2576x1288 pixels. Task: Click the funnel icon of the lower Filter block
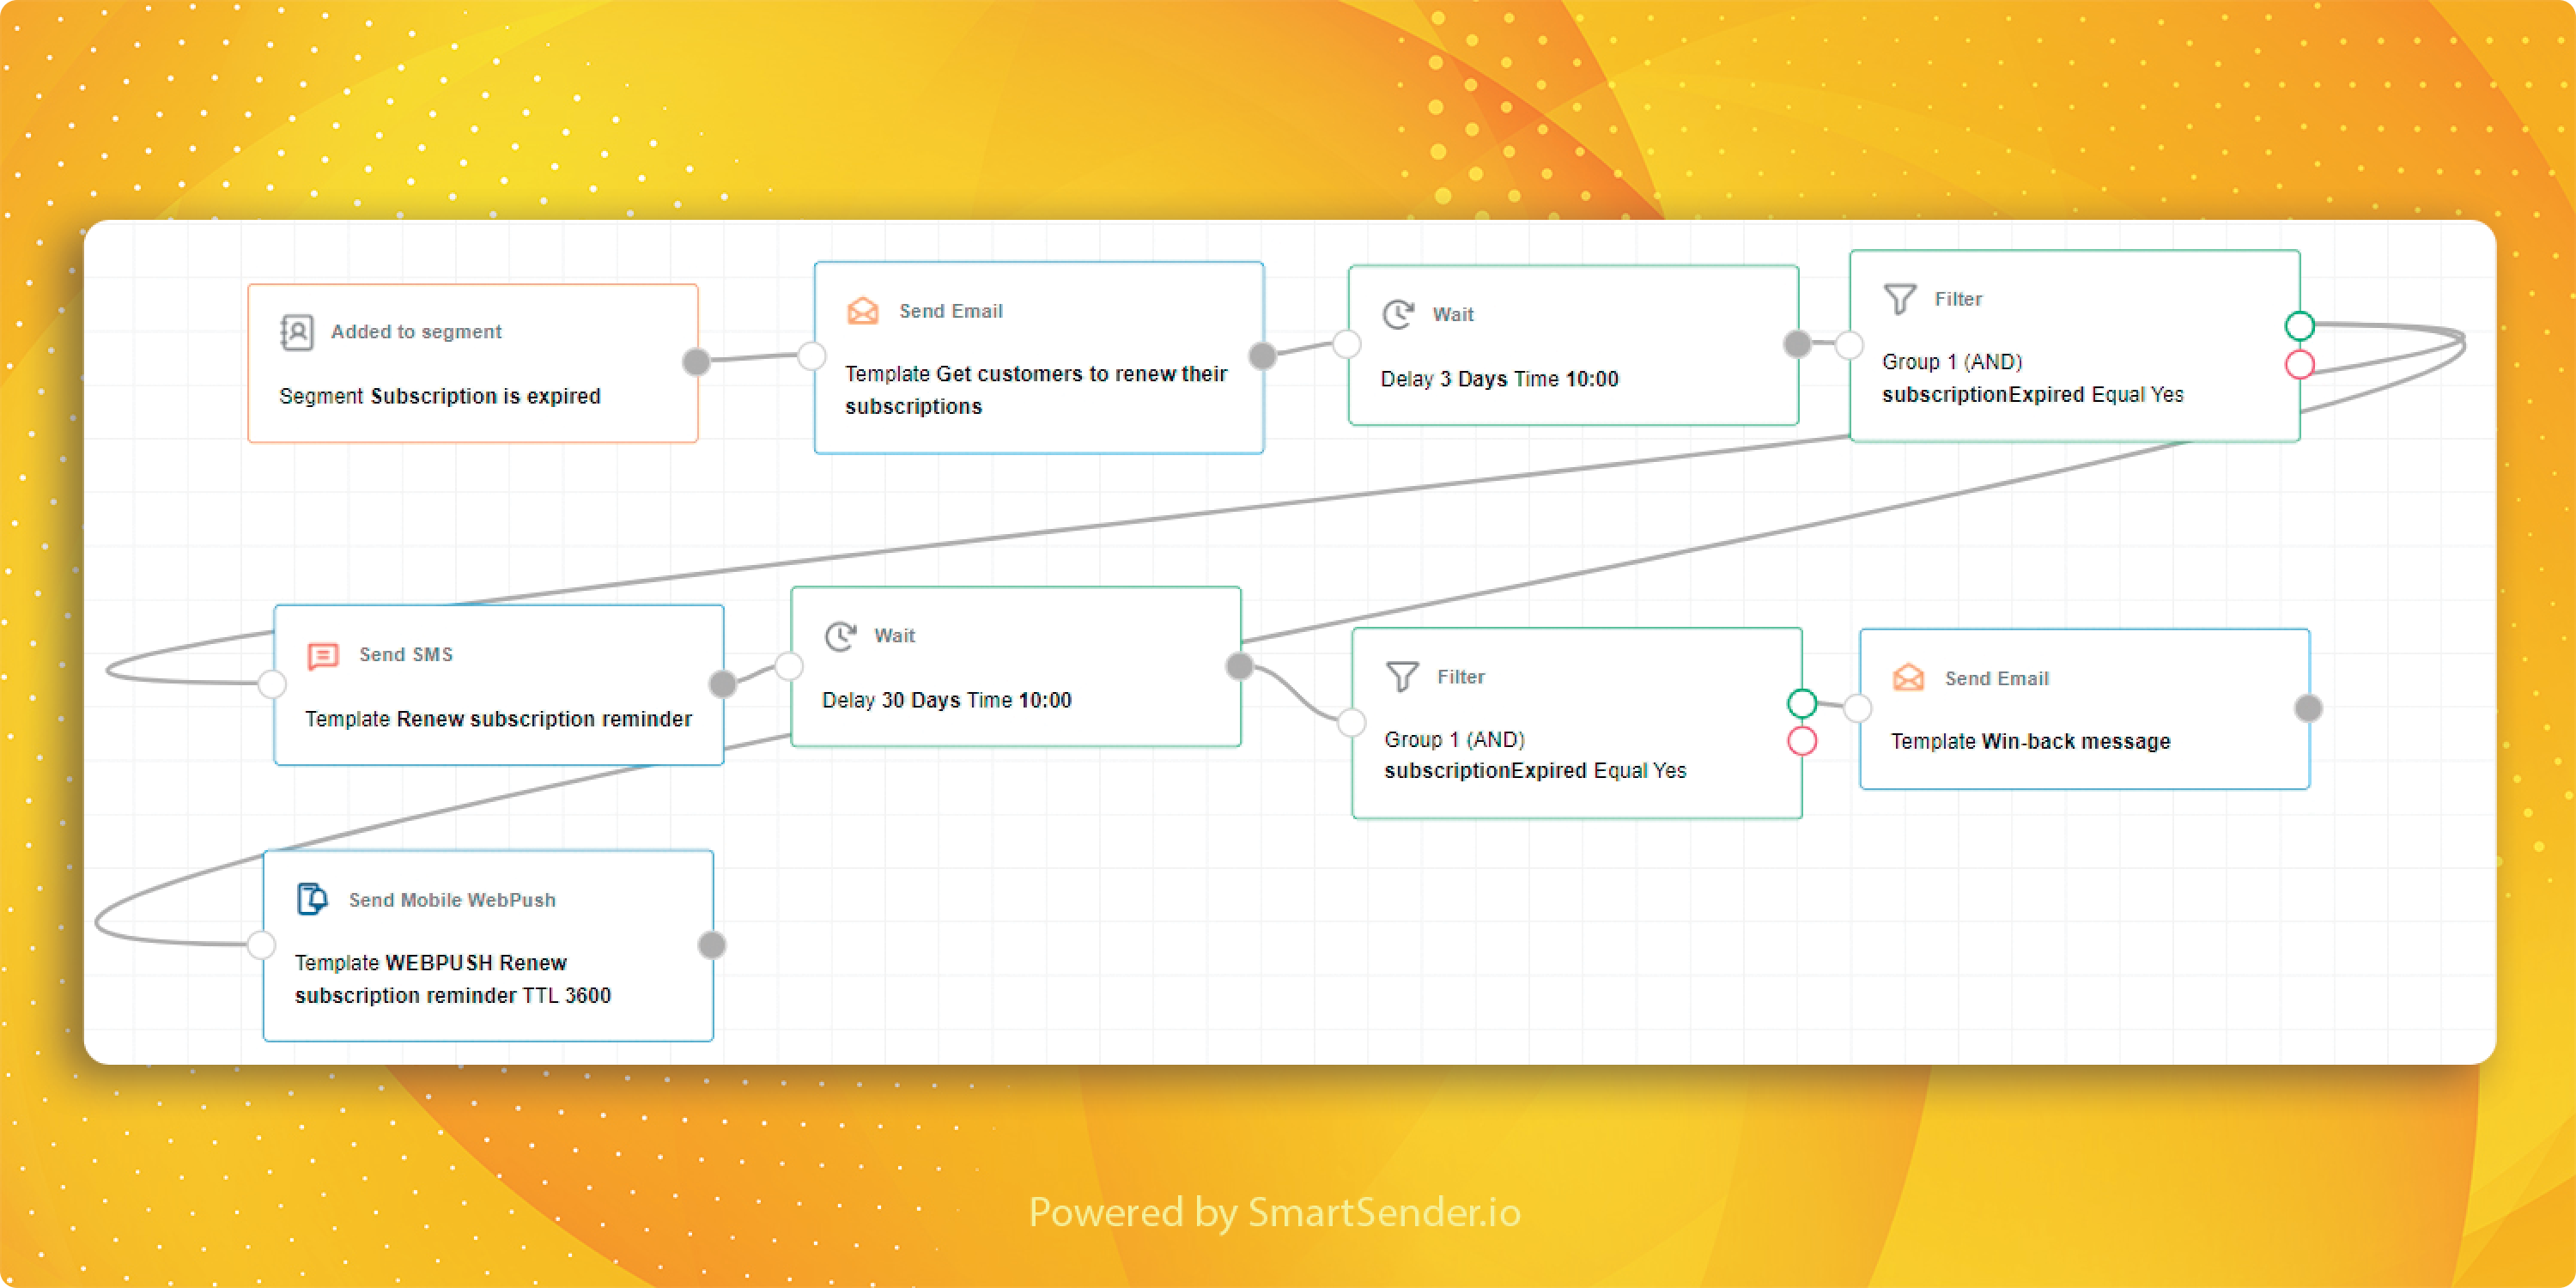pos(1402,677)
